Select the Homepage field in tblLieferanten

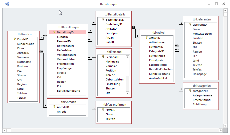pos(199,74)
